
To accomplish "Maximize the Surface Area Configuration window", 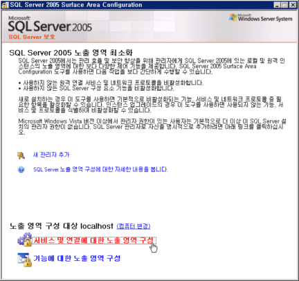I will click(284, 5).
